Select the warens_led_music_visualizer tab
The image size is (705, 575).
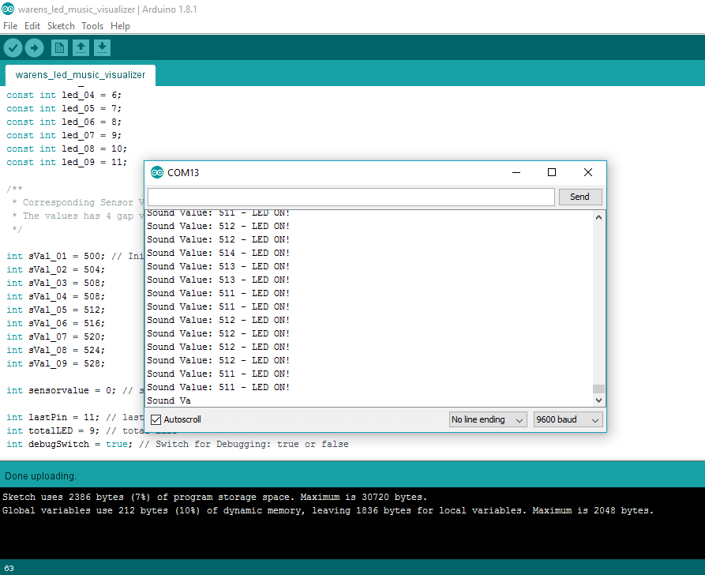coord(81,75)
